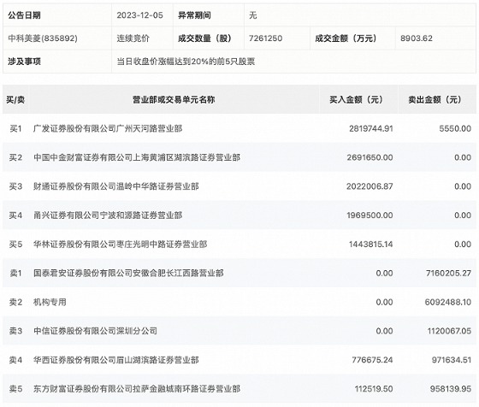The height and width of the screenshot is (407, 479).
Task: Click the 成交数量 value 7261250
Action: coord(265,38)
